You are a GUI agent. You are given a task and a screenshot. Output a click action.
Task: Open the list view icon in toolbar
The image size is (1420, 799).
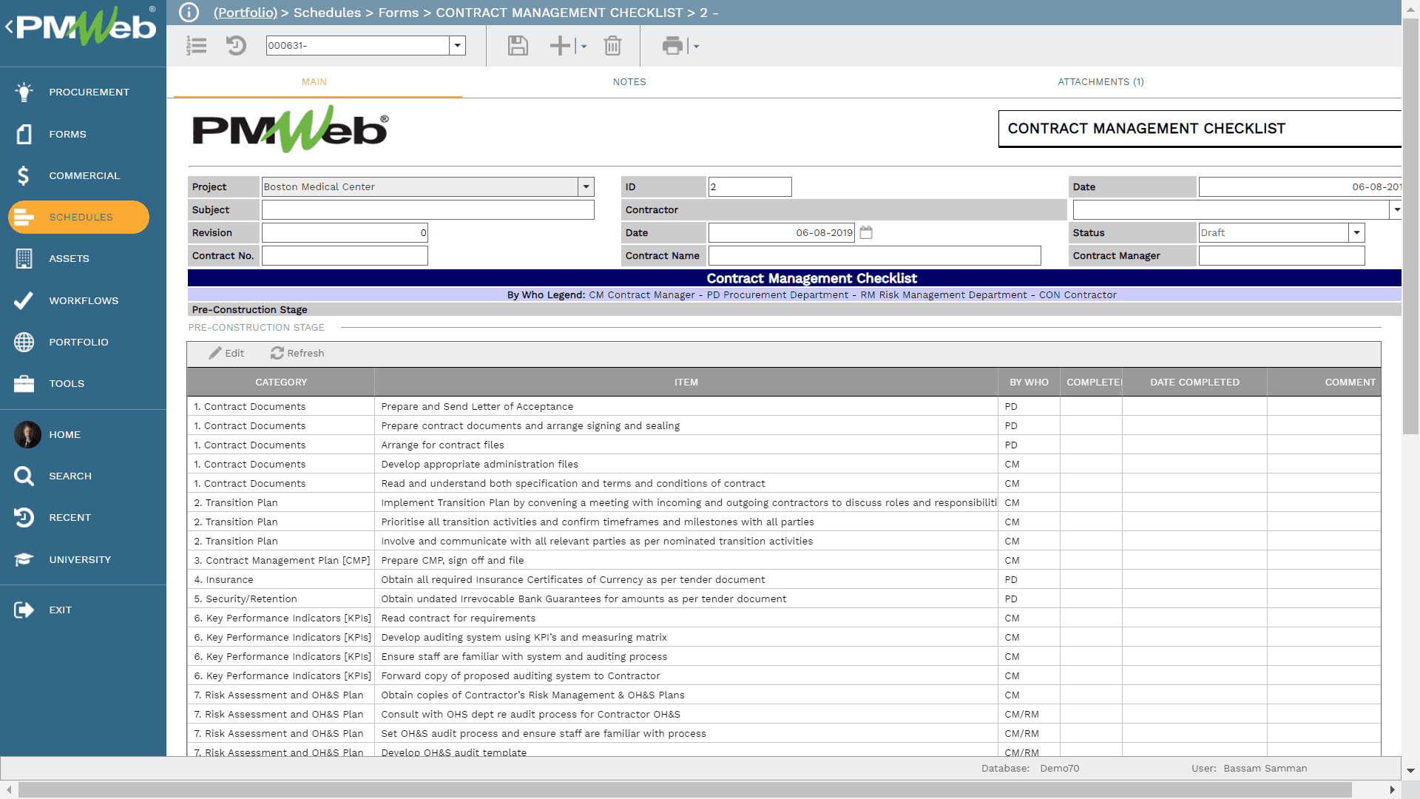[x=197, y=46]
